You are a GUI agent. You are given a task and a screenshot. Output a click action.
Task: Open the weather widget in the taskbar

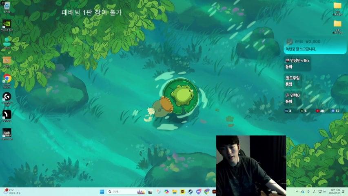point(12,192)
